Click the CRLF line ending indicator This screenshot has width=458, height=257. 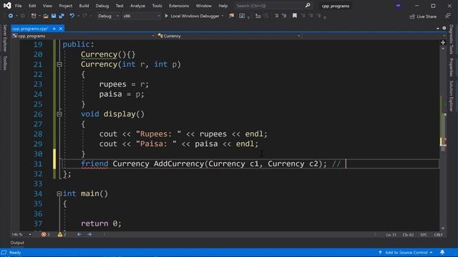438,235
